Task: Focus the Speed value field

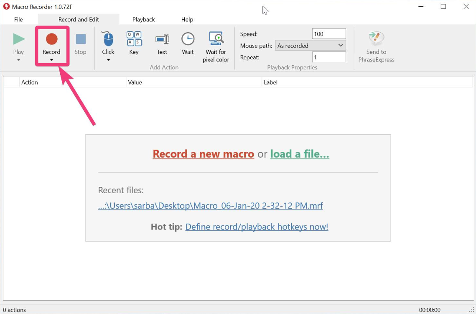Action: pyautogui.click(x=329, y=34)
